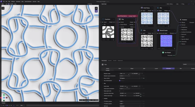Click the Normal Create node icon

click(158, 30)
